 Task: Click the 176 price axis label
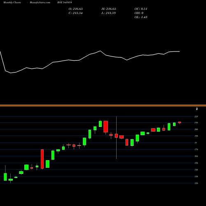click(196, 150)
